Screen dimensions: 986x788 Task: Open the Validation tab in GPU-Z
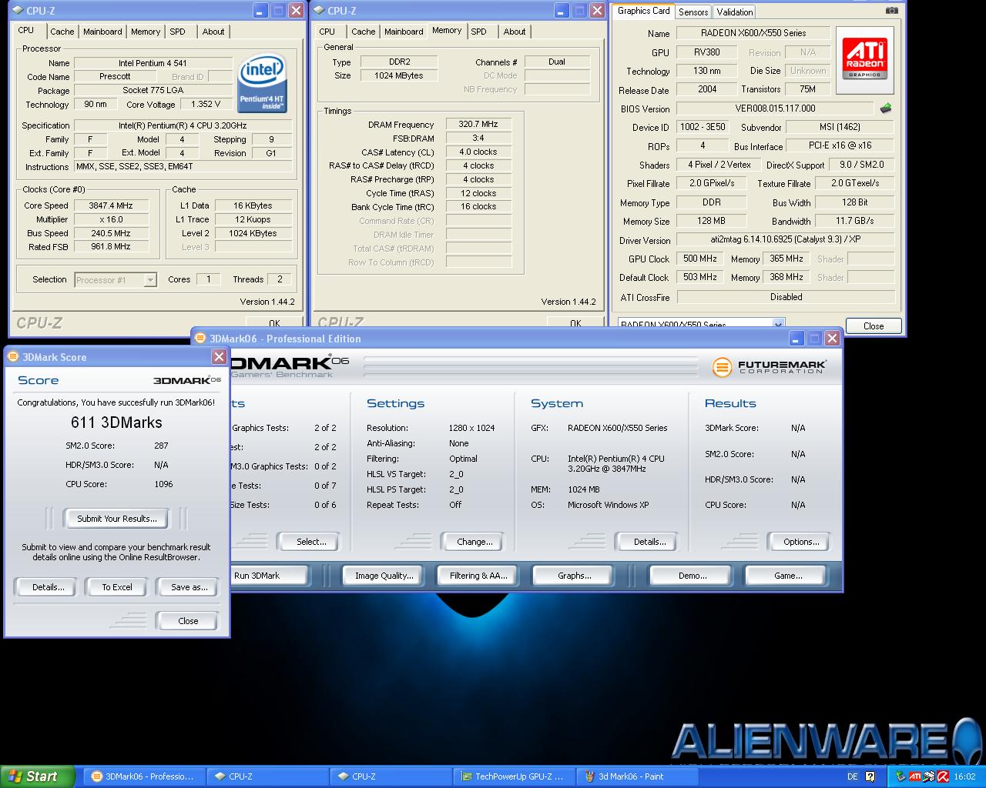pos(735,12)
